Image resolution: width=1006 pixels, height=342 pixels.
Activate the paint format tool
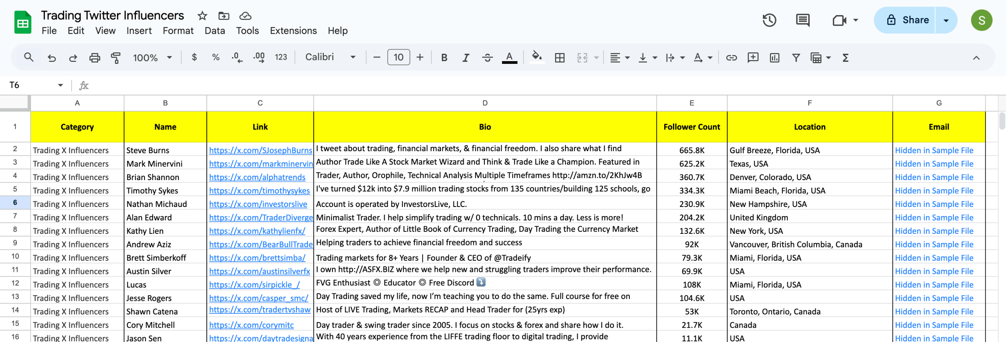(x=116, y=58)
